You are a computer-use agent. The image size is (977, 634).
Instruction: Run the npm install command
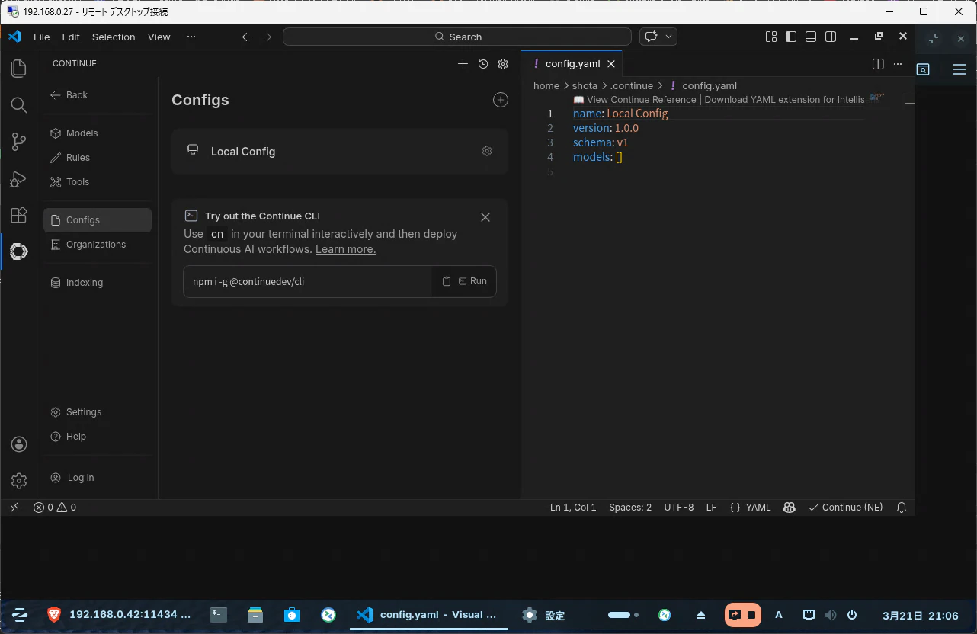(472, 281)
